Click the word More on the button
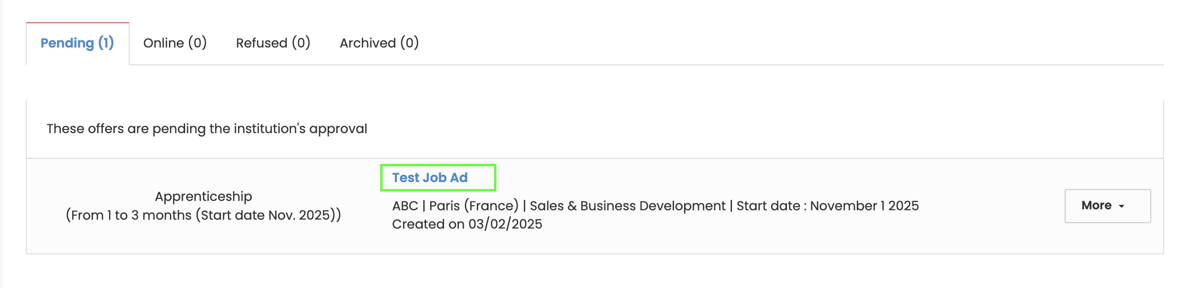The image size is (1177, 288). pos(1096,206)
